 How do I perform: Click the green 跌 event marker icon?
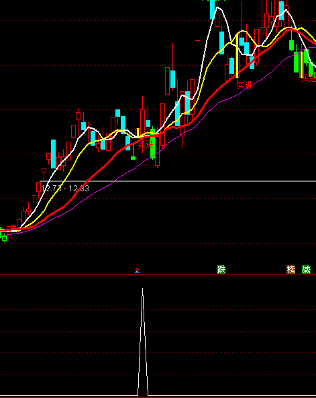pos(221,269)
